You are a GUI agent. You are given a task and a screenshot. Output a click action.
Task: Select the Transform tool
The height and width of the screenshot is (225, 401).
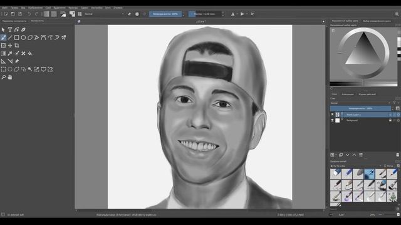pyautogui.click(x=3, y=46)
